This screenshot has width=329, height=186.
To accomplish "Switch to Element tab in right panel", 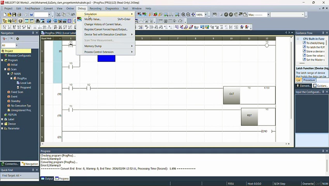I will click(303, 86).
